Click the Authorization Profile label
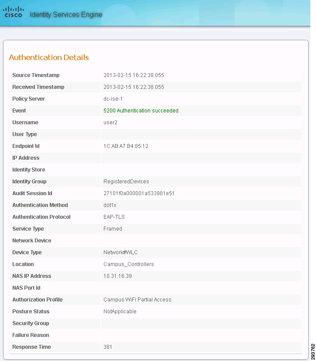The image size is (316, 361). click(x=38, y=300)
